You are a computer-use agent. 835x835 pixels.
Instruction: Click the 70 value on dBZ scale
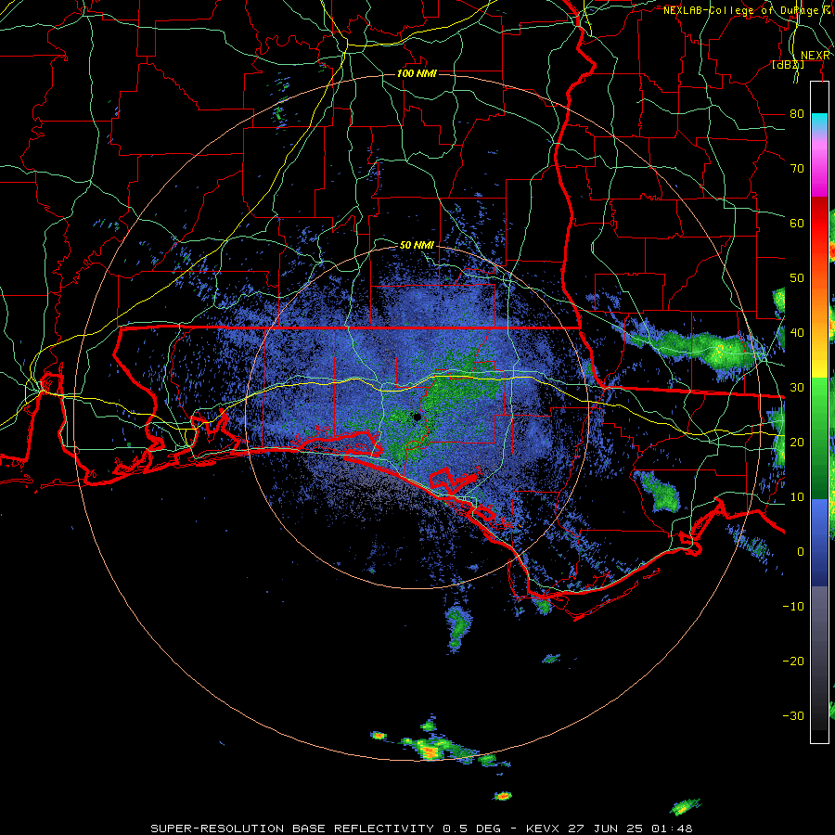point(797,169)
